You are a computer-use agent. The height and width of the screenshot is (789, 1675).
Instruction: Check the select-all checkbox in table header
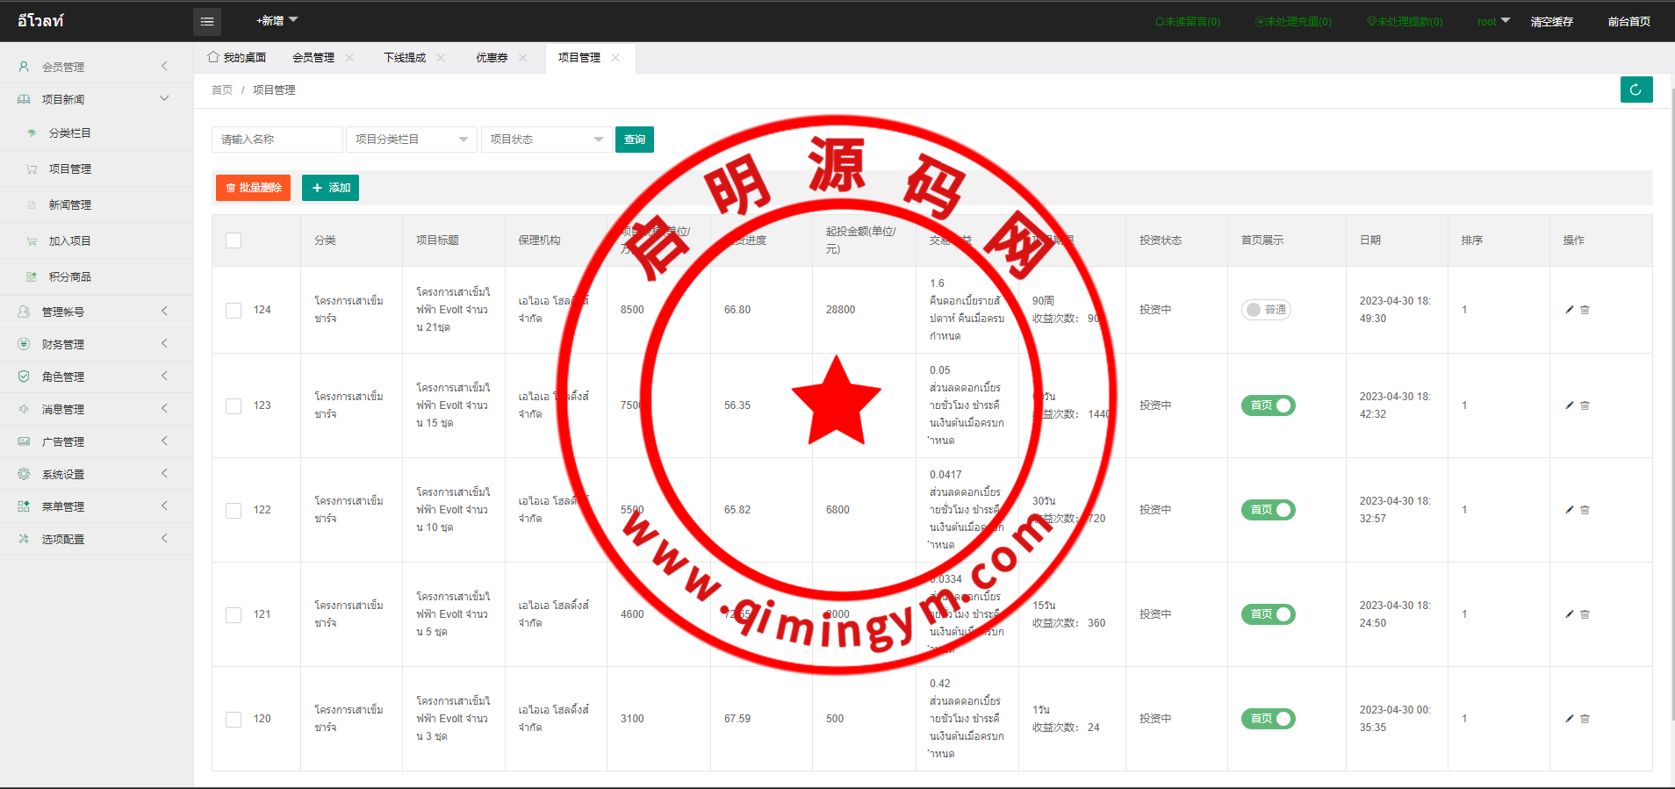[x=234, y=240]
